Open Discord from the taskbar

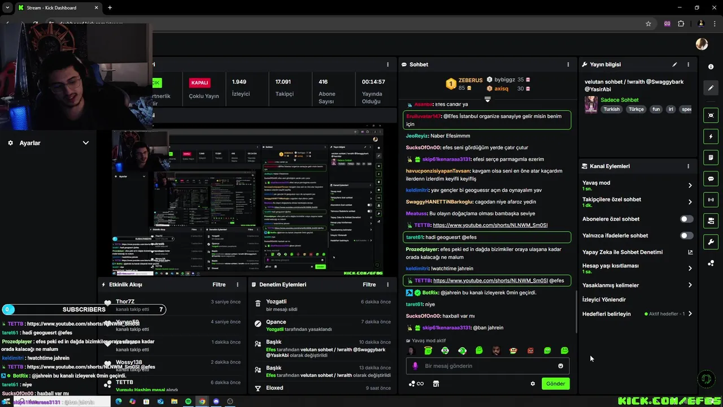[x=216, y=401]
